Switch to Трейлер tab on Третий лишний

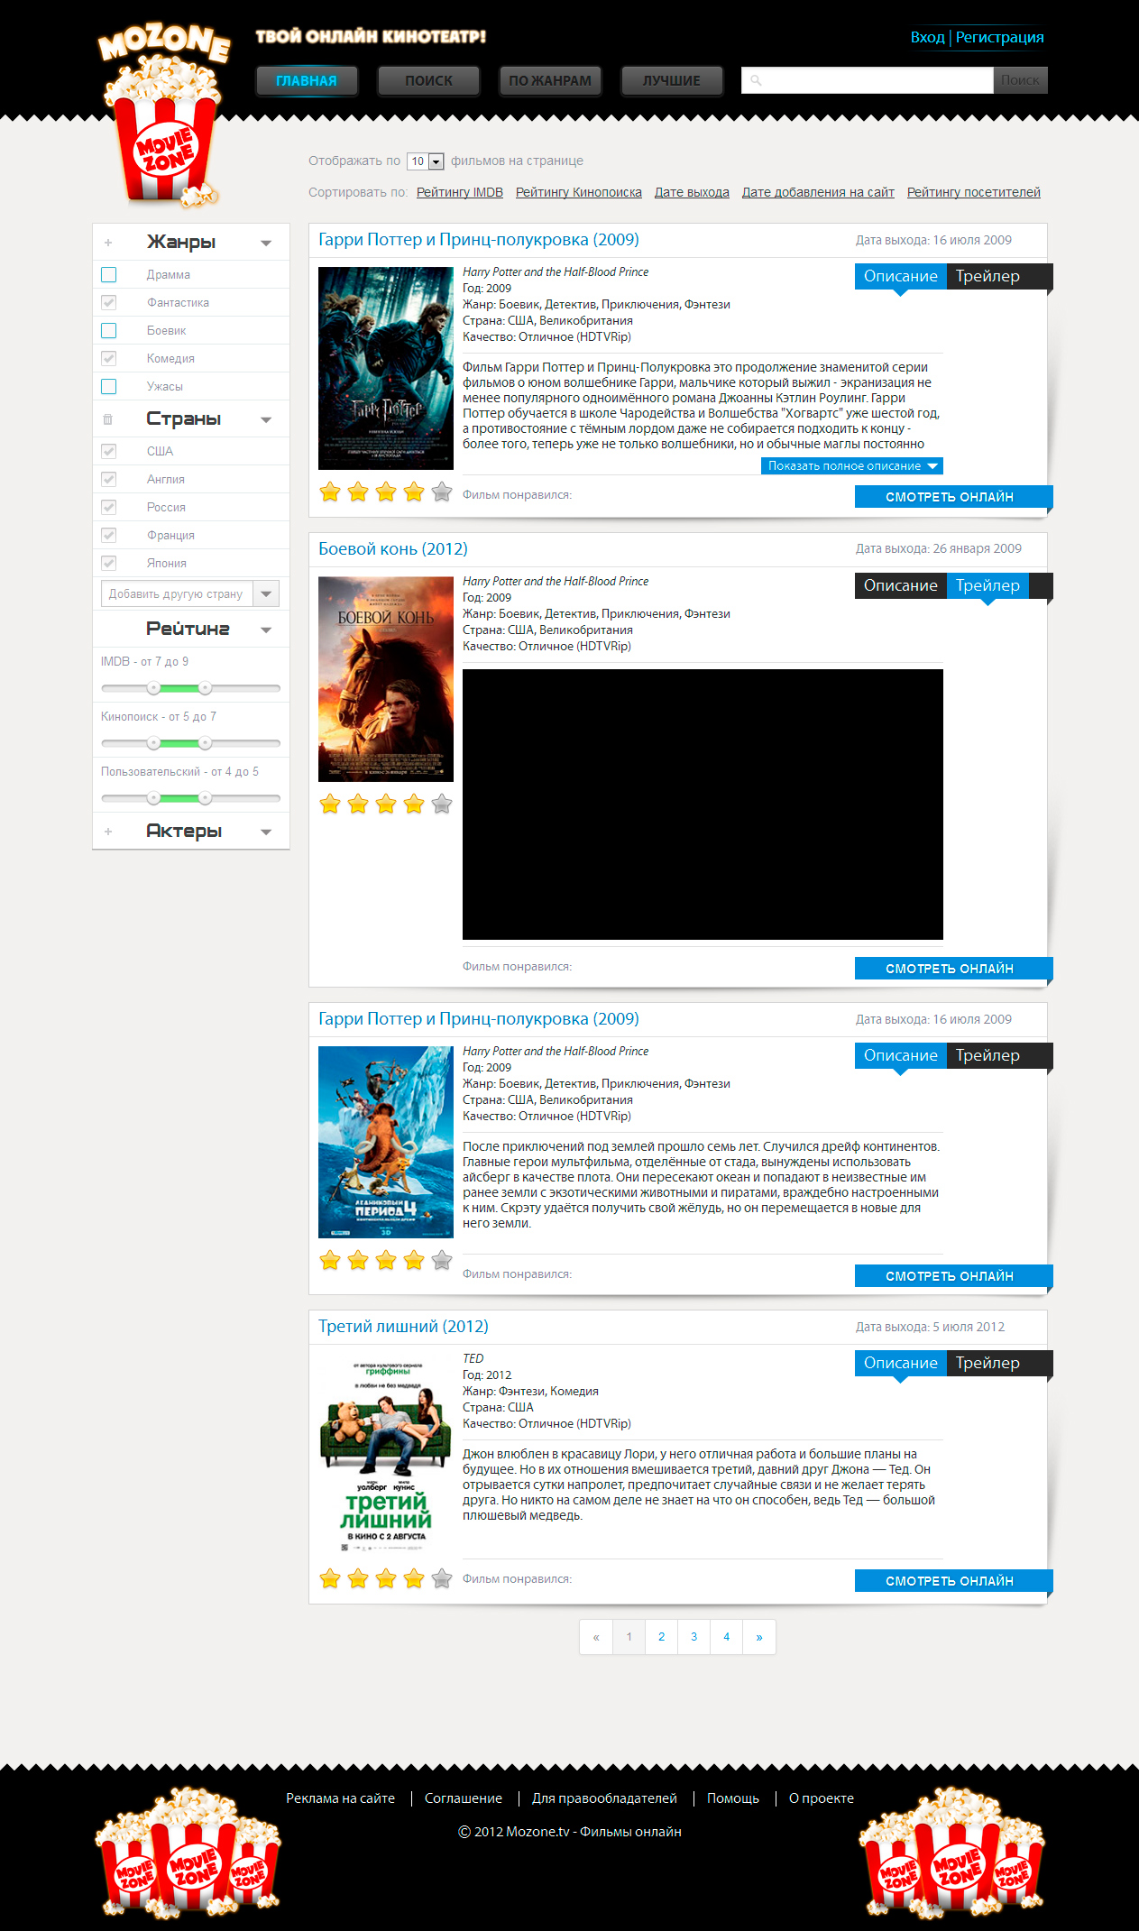click(988, 1363)
